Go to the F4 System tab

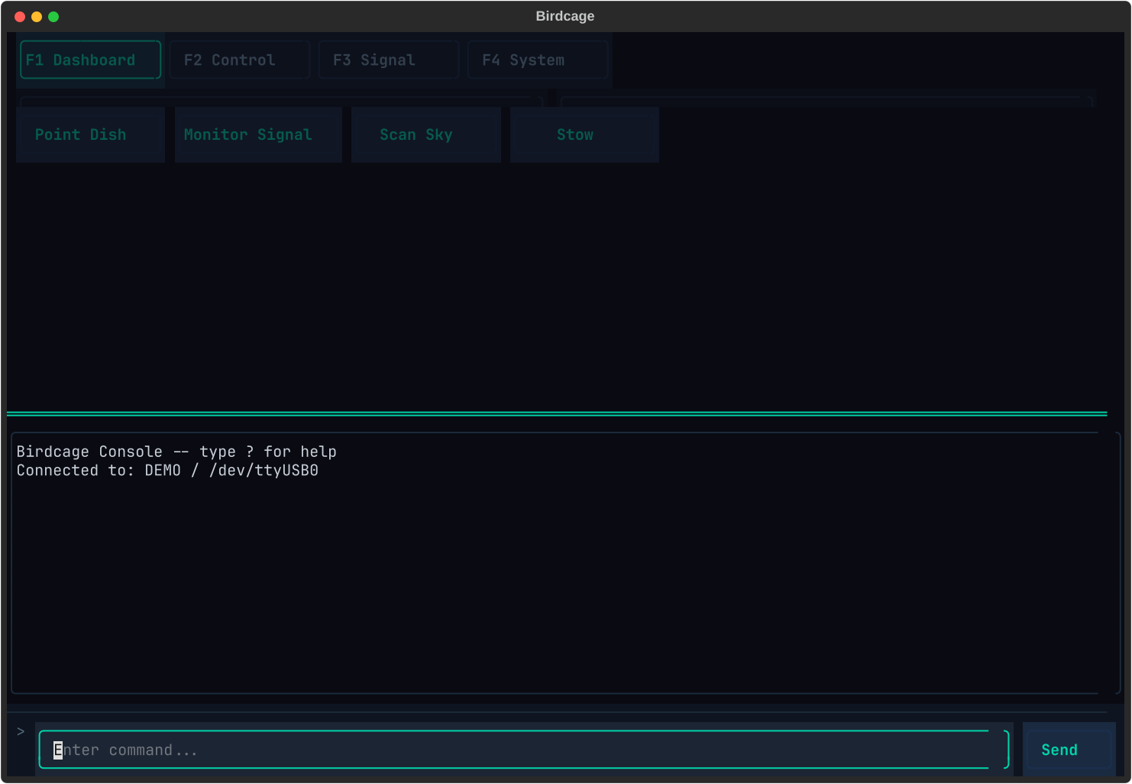538,60
